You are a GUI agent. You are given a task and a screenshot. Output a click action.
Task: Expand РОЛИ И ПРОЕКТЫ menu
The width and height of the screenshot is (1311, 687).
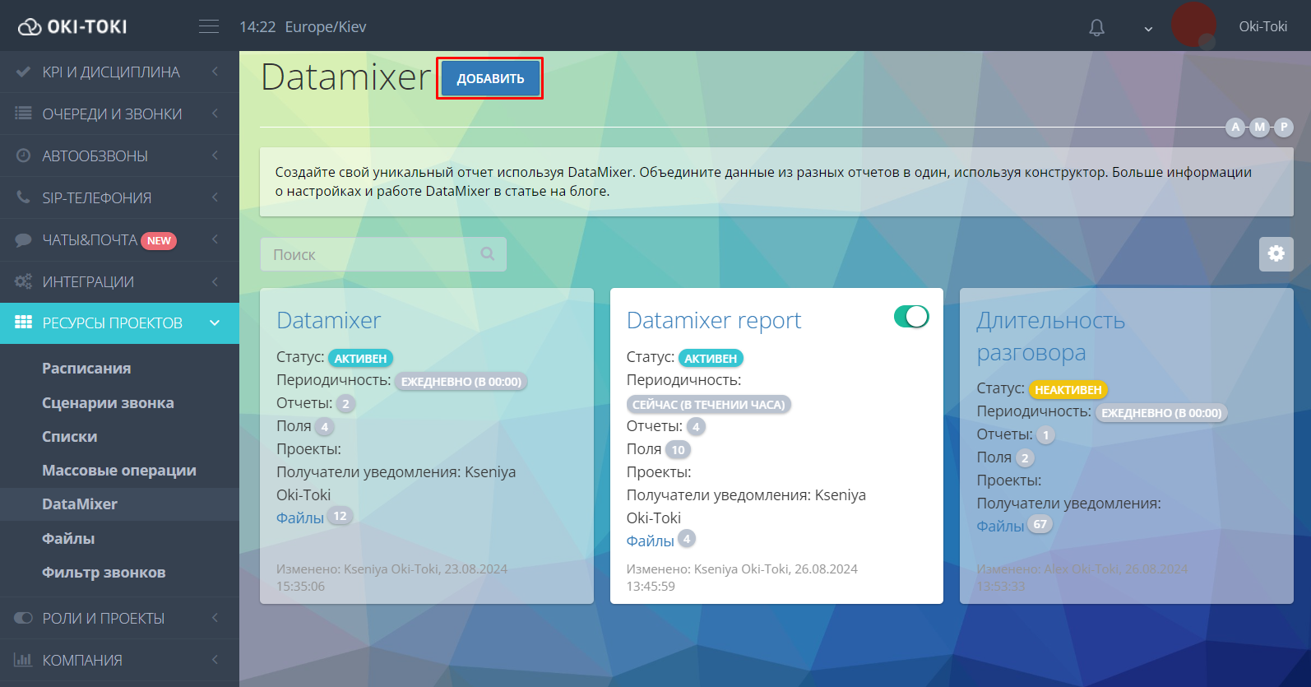coord(119,618)
